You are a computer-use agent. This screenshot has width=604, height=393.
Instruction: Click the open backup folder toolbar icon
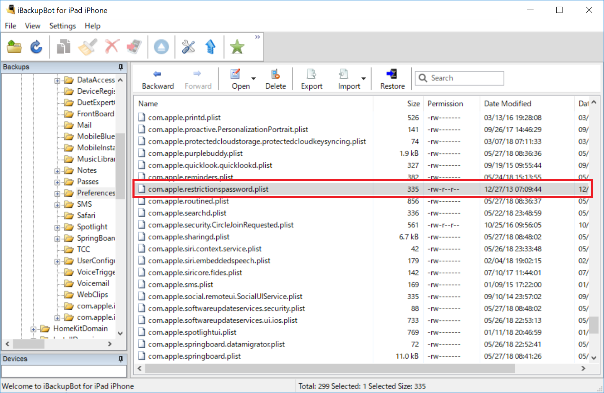pyautogui.click(x=14, y=46)
